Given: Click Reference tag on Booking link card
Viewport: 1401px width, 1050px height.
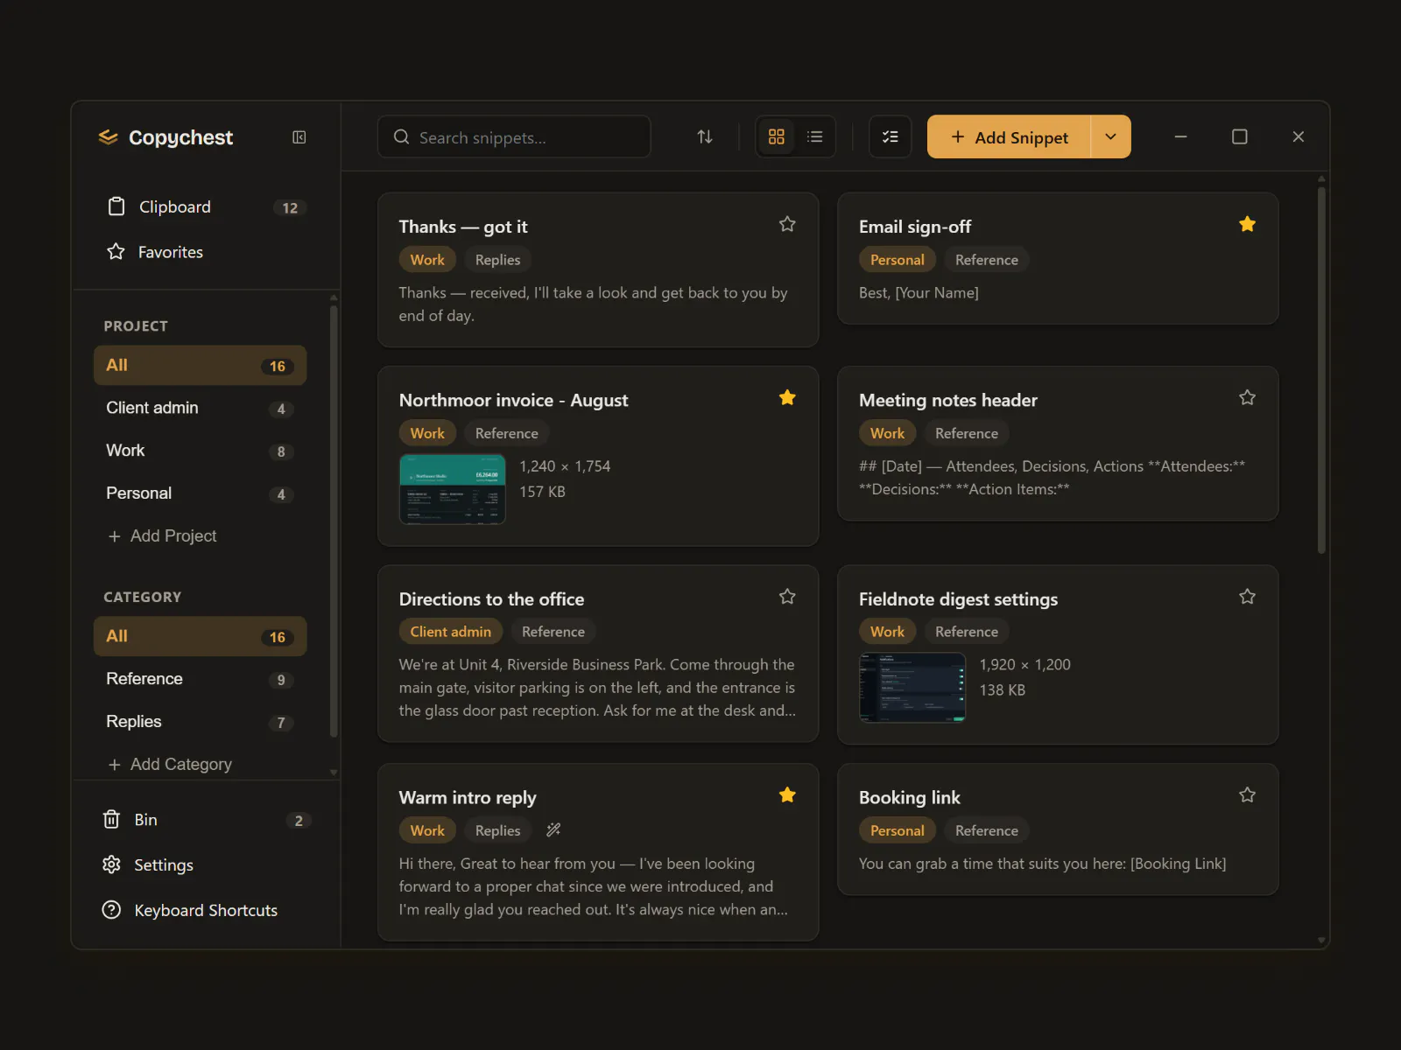Looking at the screenshot, I should point(987,830).
